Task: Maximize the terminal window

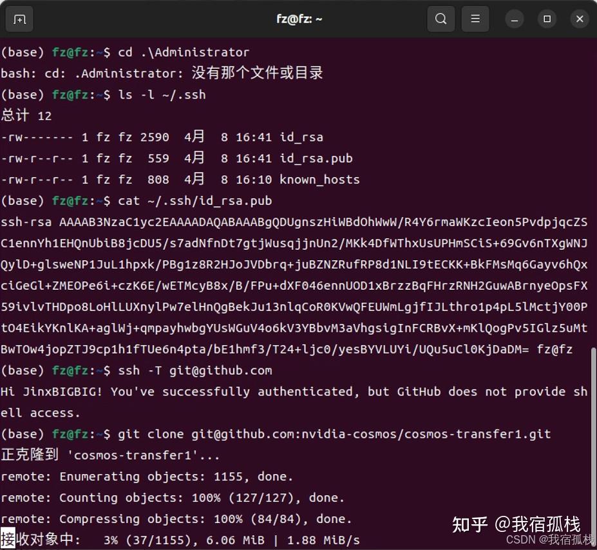Action: pyautogui.click(x=546, y=19)
